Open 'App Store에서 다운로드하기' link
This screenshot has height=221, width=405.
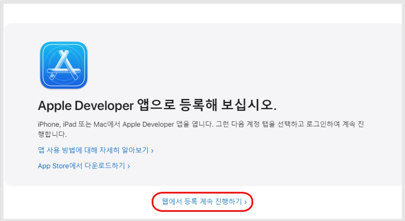(x=84, y=165)
